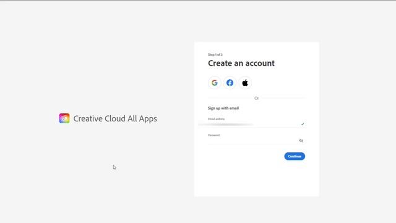Toggle password visibility with the eye icon
This screenshot has height=223, width=396.
point(301,141)
